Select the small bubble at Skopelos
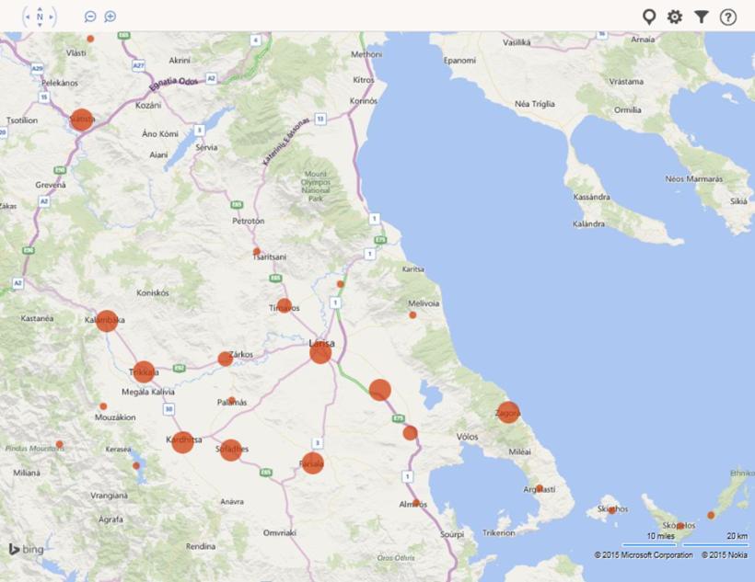 pos(680,526)
